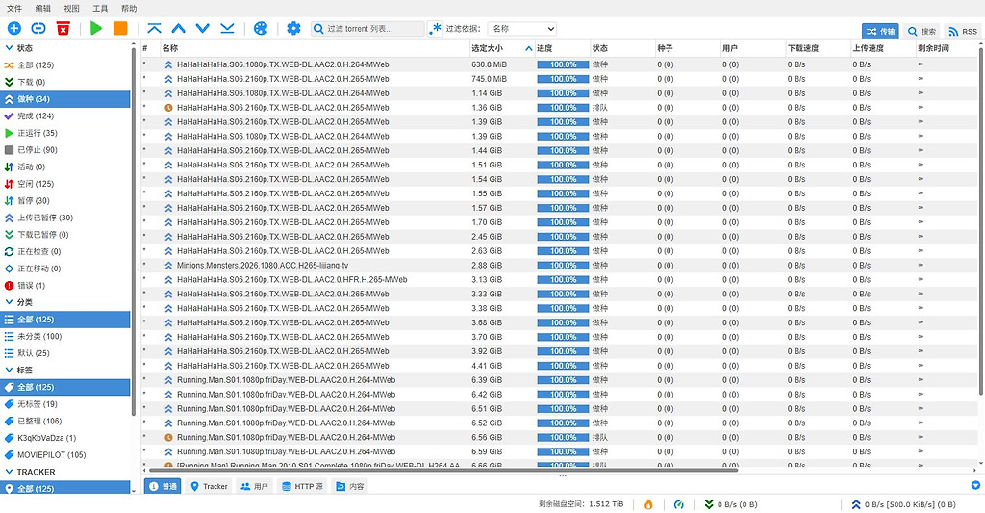Image resolution: width=985 pixels, height=513 pixels.
Task: Select 完成 (124) status filter
Action: click(65, 115)
